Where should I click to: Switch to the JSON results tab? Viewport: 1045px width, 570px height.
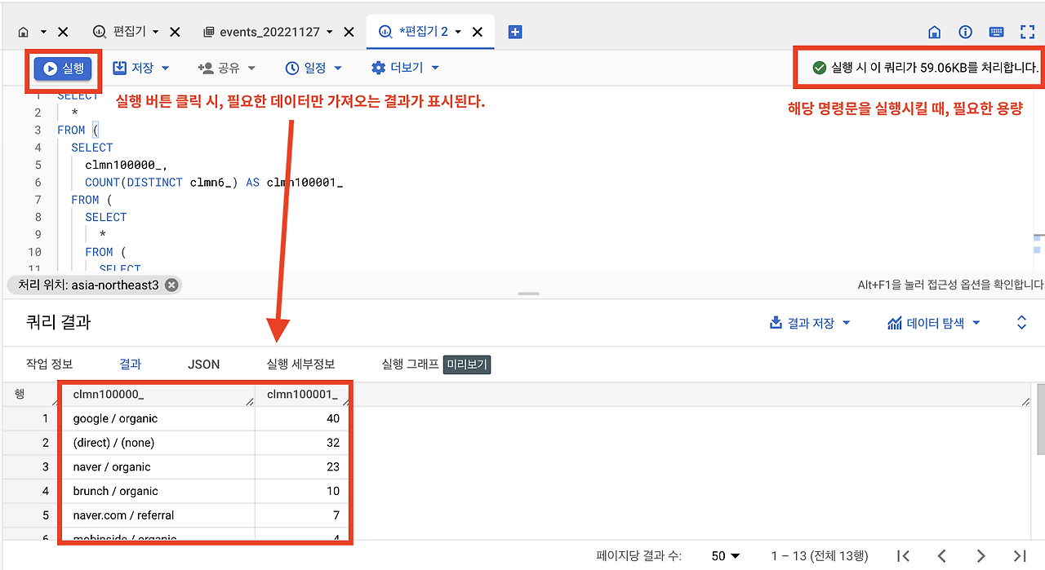tap(203, 365)
